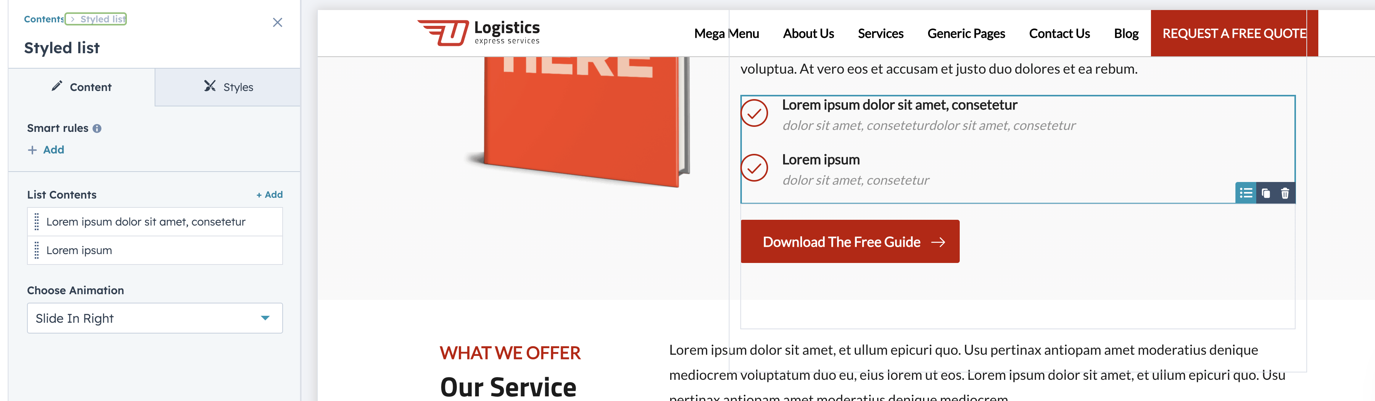Click Download The Free Guide button
Screen dimensions: 1375x401
(850, 242)
